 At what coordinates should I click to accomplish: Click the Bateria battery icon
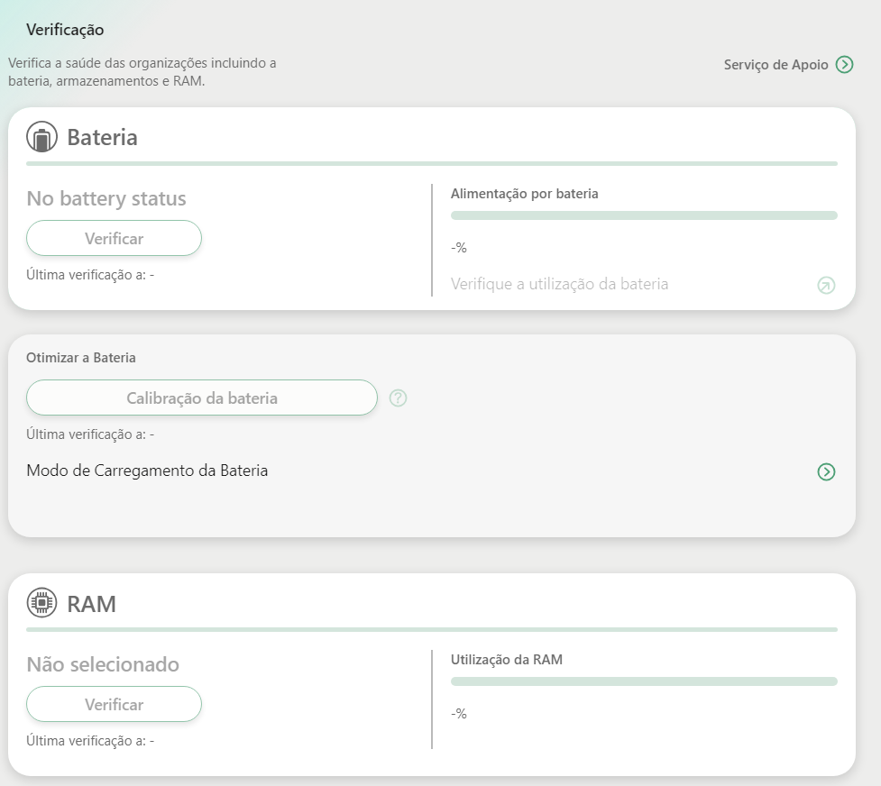(41, 136)
